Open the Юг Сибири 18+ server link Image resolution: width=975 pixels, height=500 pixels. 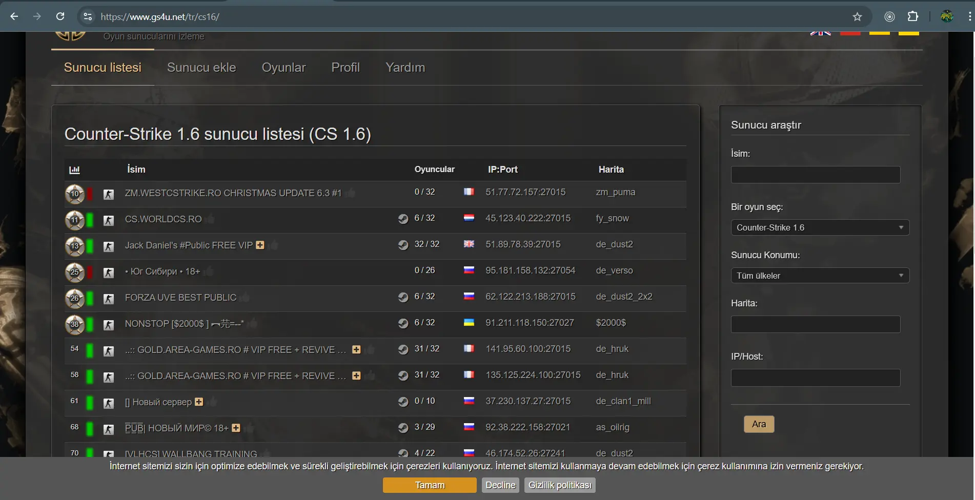point(162,272)
